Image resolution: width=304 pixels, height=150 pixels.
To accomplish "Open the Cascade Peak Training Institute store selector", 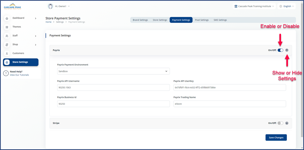I will click(x=254, y=6).
